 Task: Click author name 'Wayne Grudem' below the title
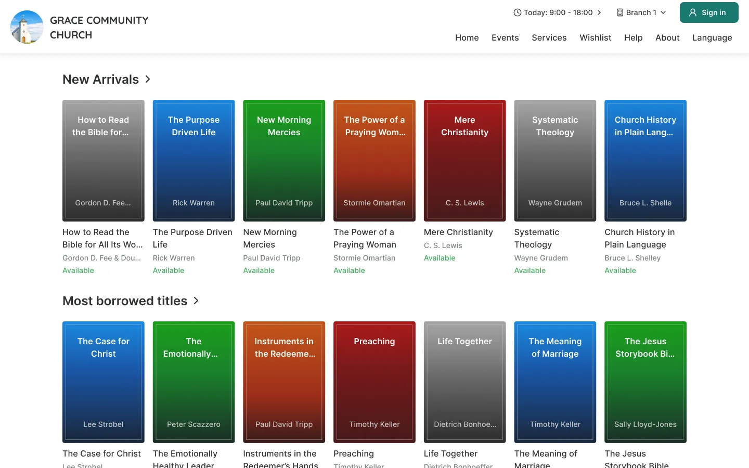pos(541,258)
